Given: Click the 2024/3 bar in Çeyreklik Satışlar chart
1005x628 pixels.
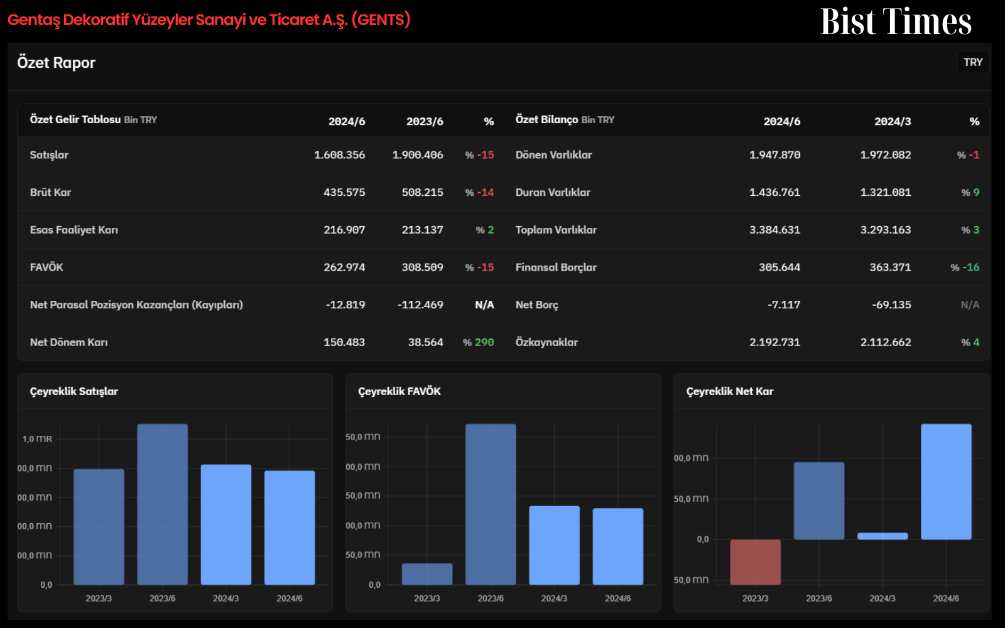Looking at the screenshot, I should point(226,524).
